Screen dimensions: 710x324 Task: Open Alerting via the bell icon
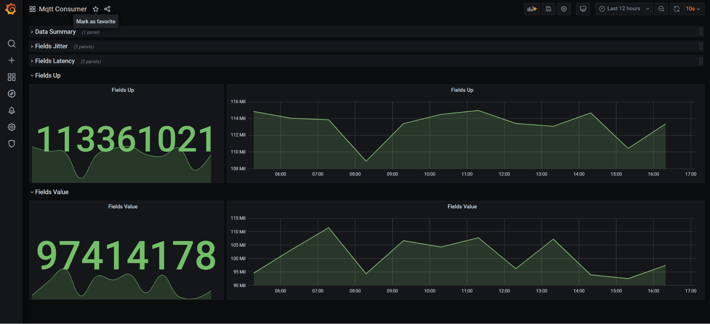pyautogui.click(x=12, y=110)
